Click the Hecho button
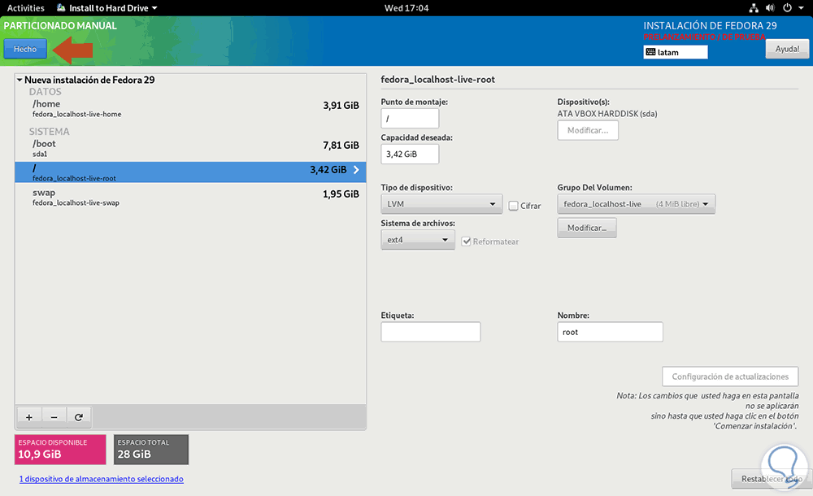This screenshot has width=813, height=496. (25, 49)
